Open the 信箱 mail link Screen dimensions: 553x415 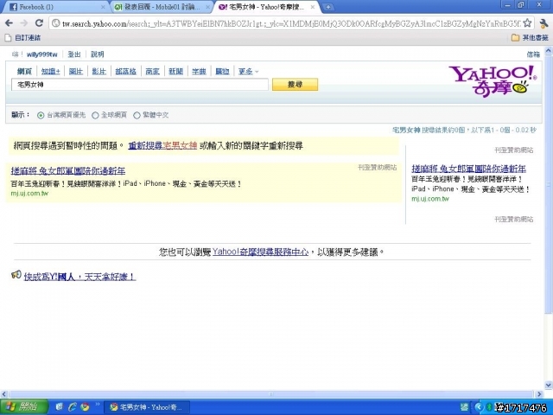[x=533, y=54]
